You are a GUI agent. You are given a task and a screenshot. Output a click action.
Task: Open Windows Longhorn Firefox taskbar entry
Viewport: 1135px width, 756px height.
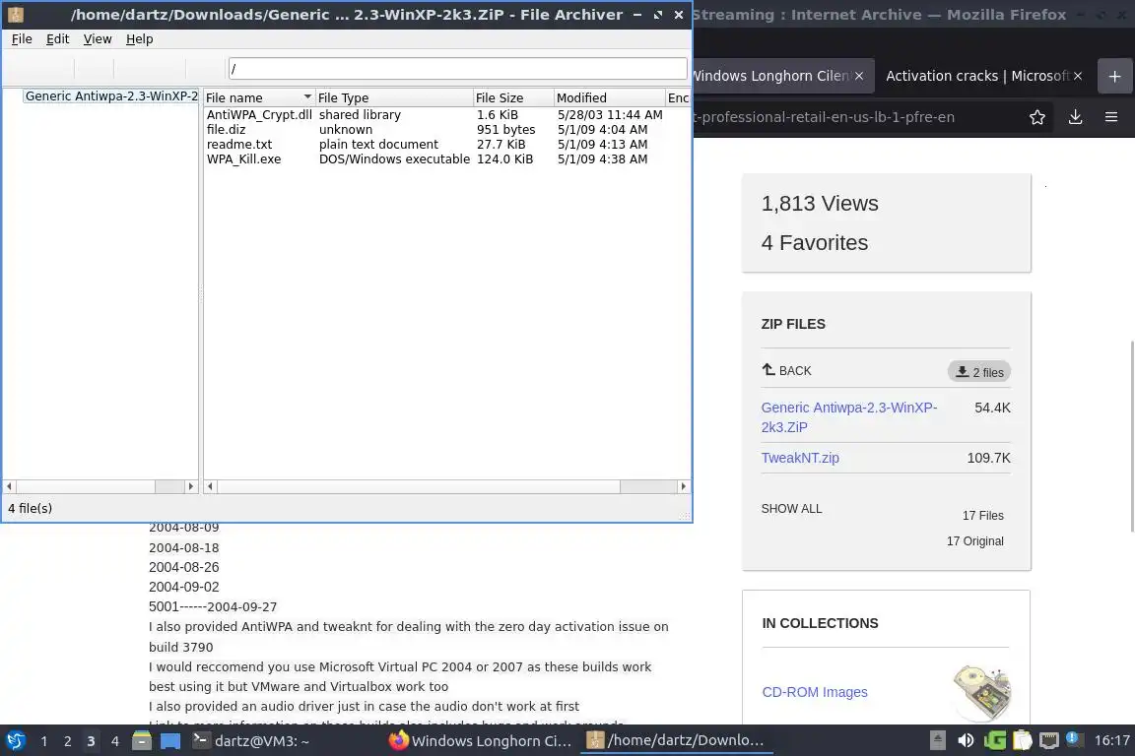click(x=480, y=741)
